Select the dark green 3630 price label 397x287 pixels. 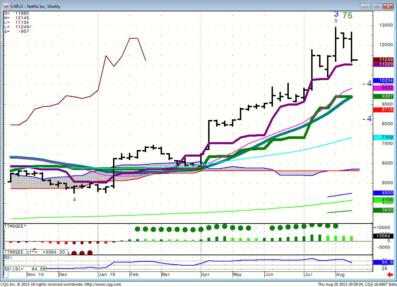click(x=383, y=210)
